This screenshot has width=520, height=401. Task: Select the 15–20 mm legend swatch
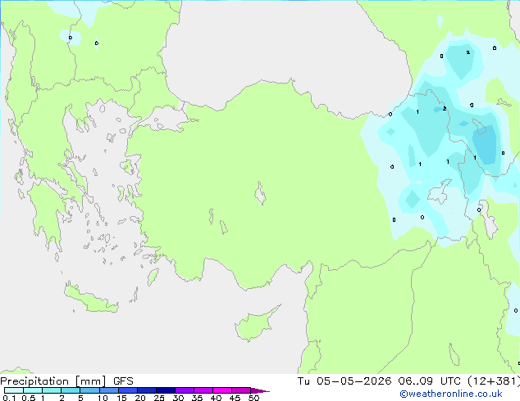[127, 390]
